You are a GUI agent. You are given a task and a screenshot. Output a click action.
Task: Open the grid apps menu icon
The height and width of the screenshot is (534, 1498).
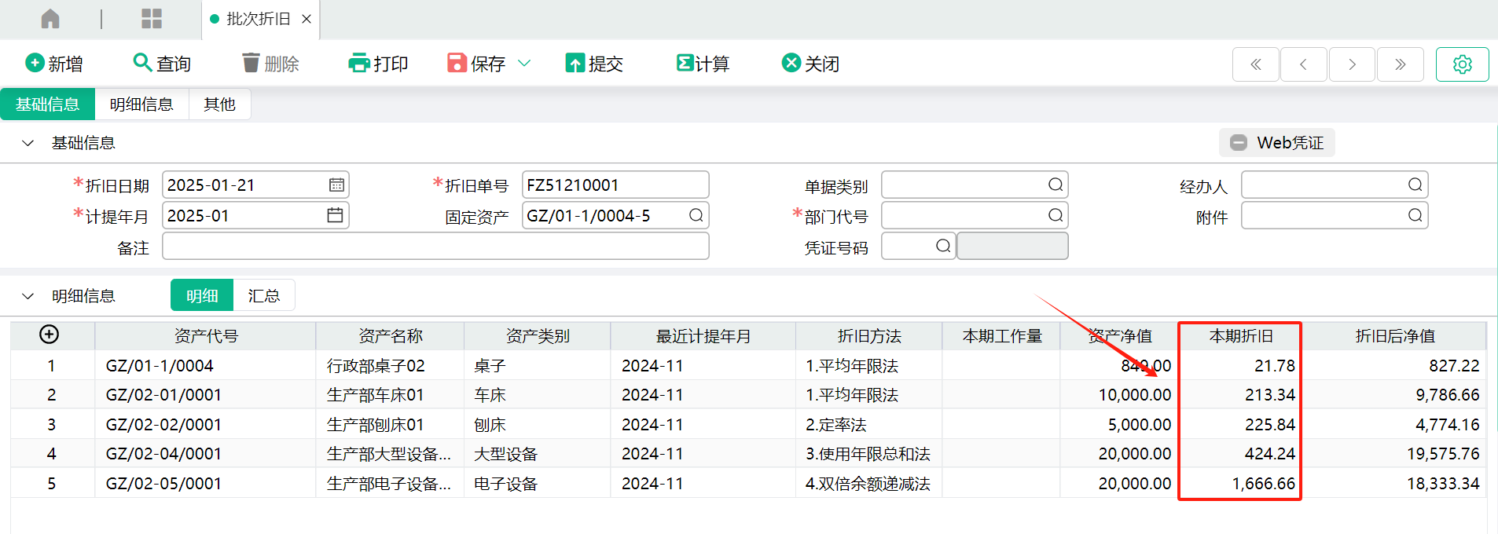(x=152, y=19)
